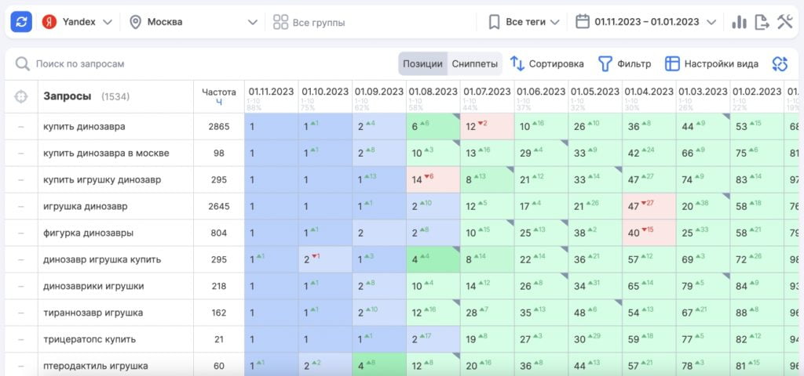This screenshot has width=804, height=376.
Task: Toggle the Частота Ч frequency type
Action: pyautogui.click(x=219, y=102)
